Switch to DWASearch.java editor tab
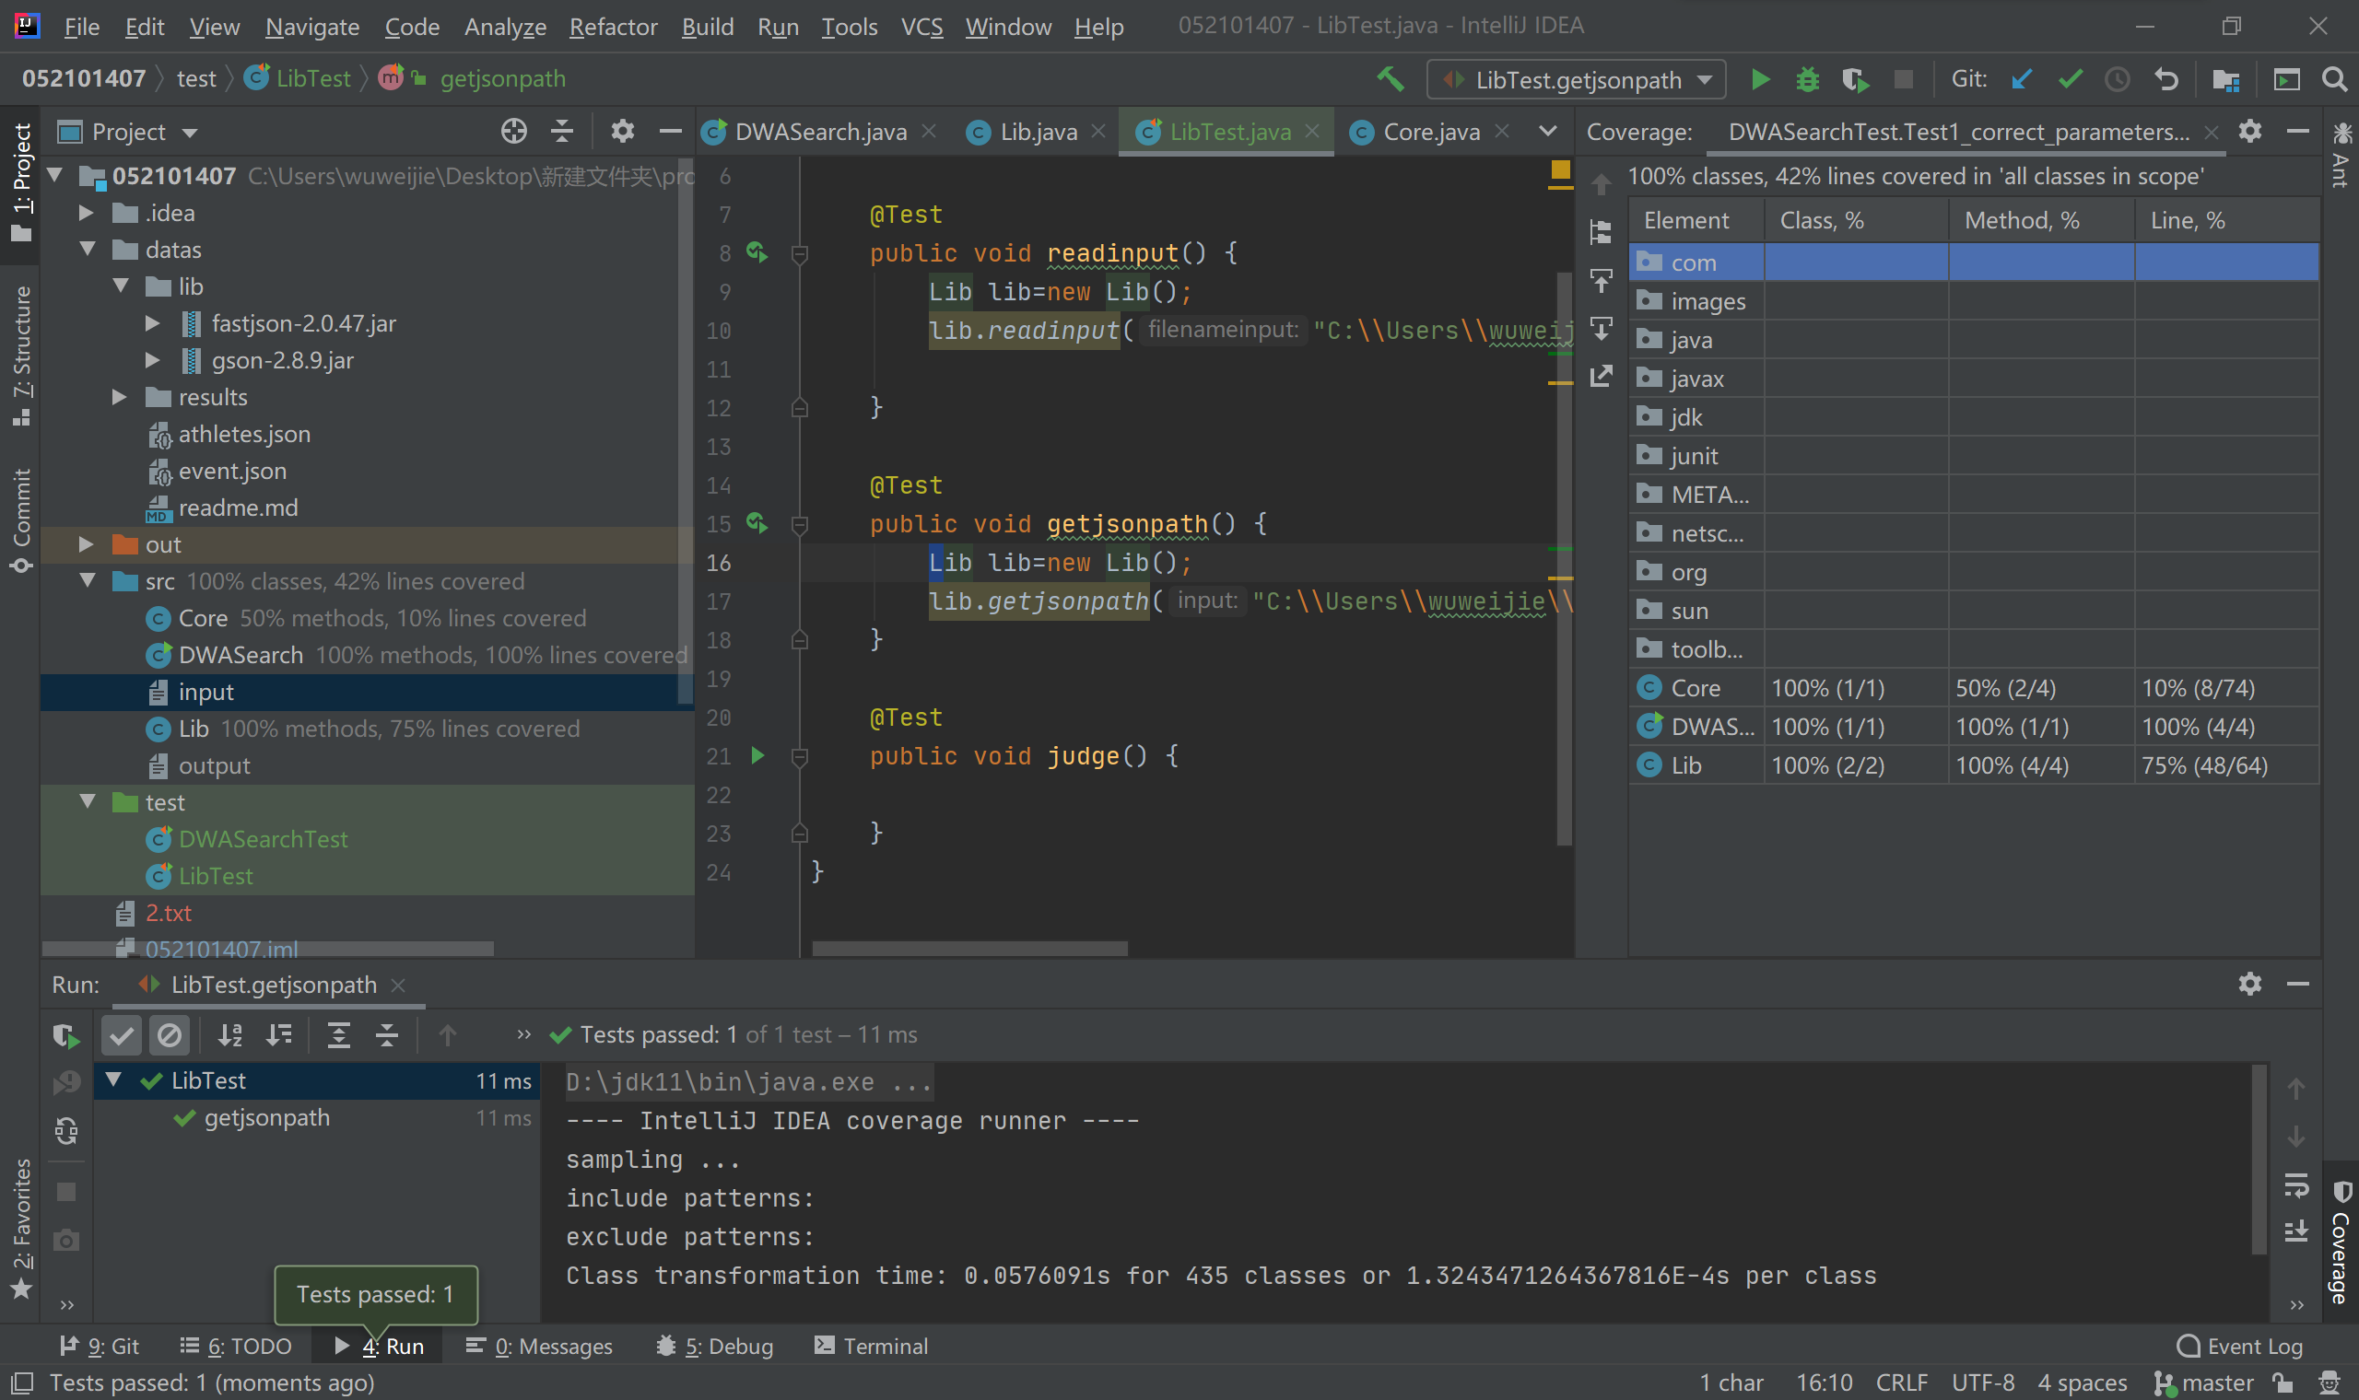The width and height of the screenshot is (2359, 1400). point(819,132)
